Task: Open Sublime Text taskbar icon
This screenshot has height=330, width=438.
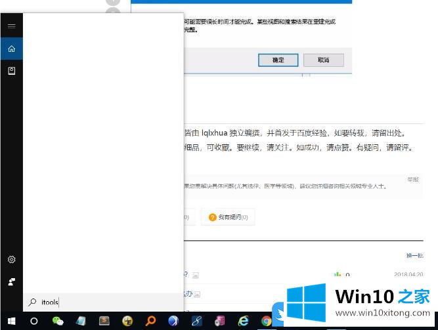Action: [104, 321]
